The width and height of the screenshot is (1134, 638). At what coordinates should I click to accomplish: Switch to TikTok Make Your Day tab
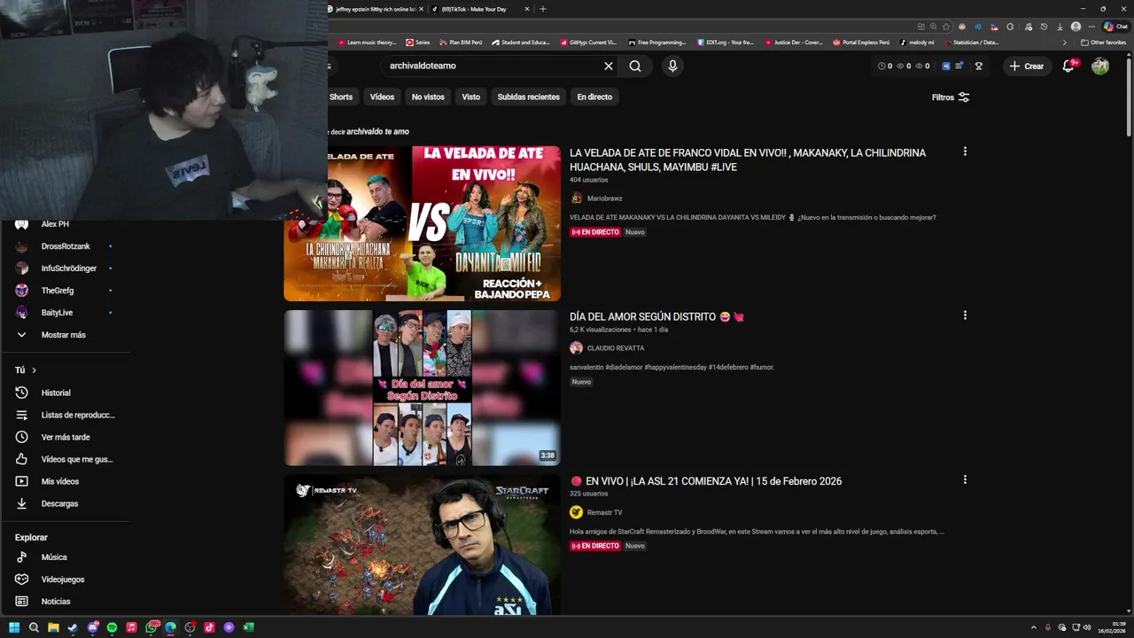coord(479,9)
